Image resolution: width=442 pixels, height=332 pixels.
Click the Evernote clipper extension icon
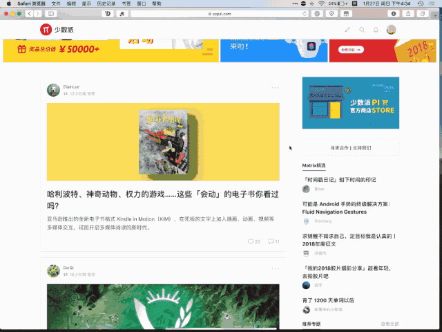click(x=122, y=14)
